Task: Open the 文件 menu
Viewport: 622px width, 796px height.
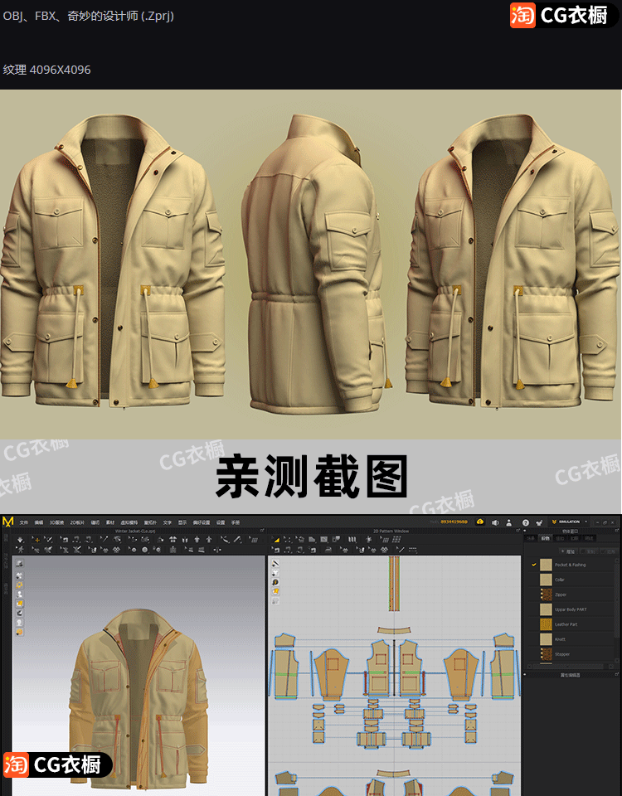Action: (x=23, y=522)
